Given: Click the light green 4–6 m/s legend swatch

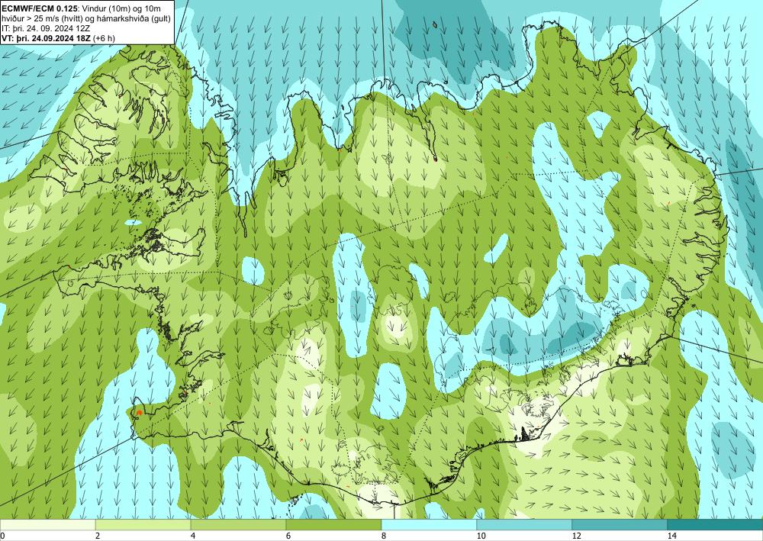Looking at the screenshot, I should (x=238, y=524).
